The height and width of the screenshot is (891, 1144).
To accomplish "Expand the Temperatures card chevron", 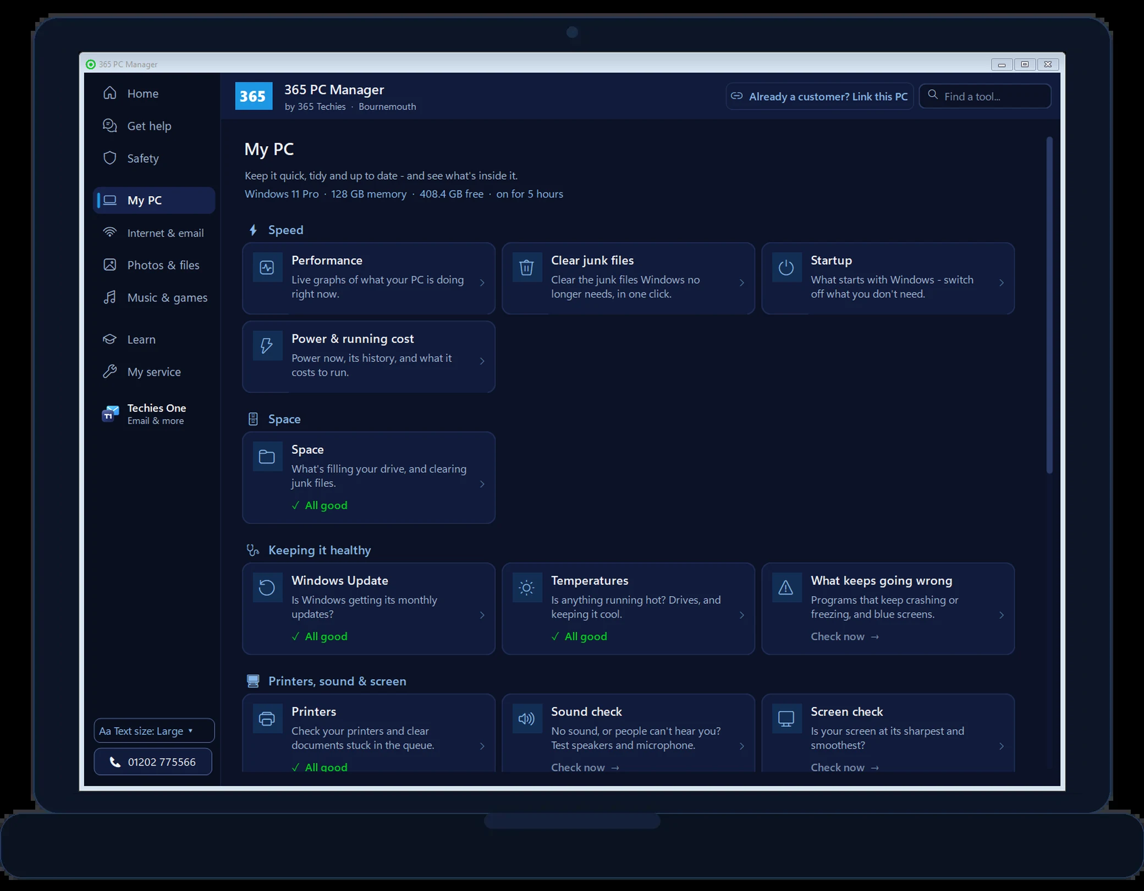I will 742,615.
